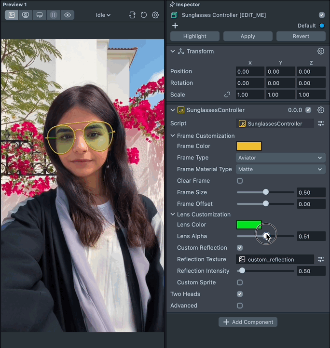Click the circular reset arrow in Preview
Screen dimensions: 330x348
[x=144, y=15]
